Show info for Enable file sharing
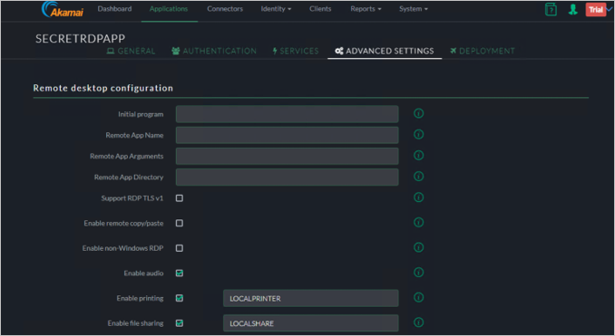This screenshot has width=615, height=336. pyautogui.click(x=418, y=322)
